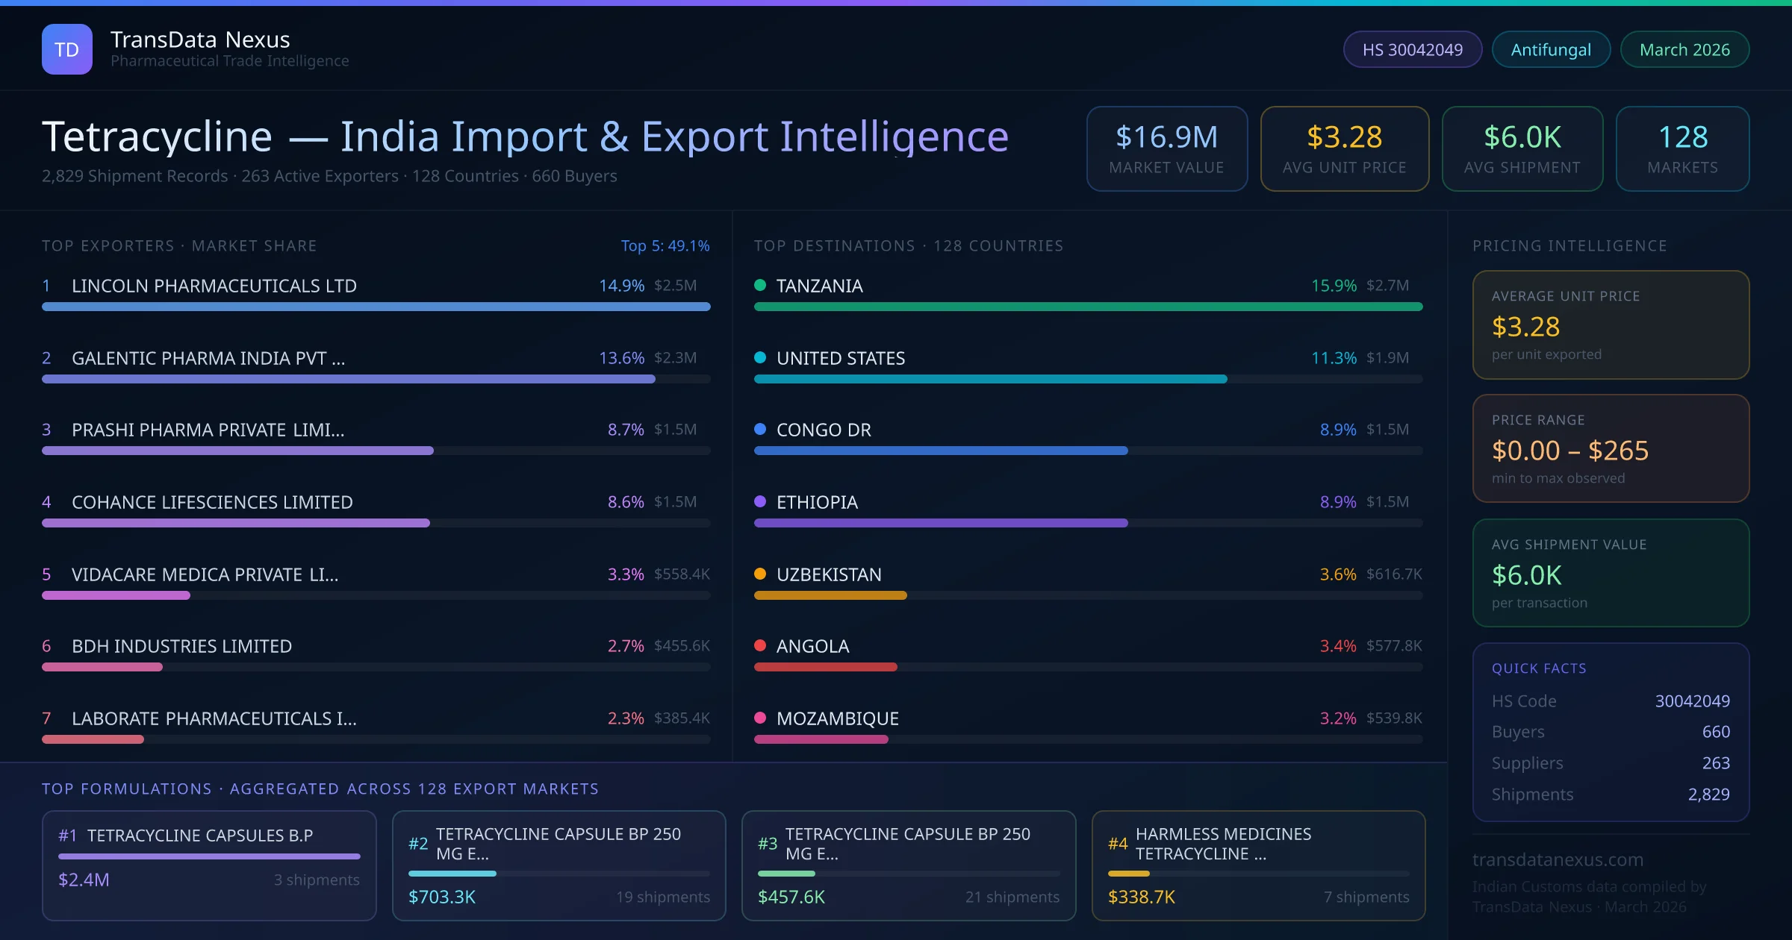Open the Harmless Medicines Tetracycline card

(1257, 865)
